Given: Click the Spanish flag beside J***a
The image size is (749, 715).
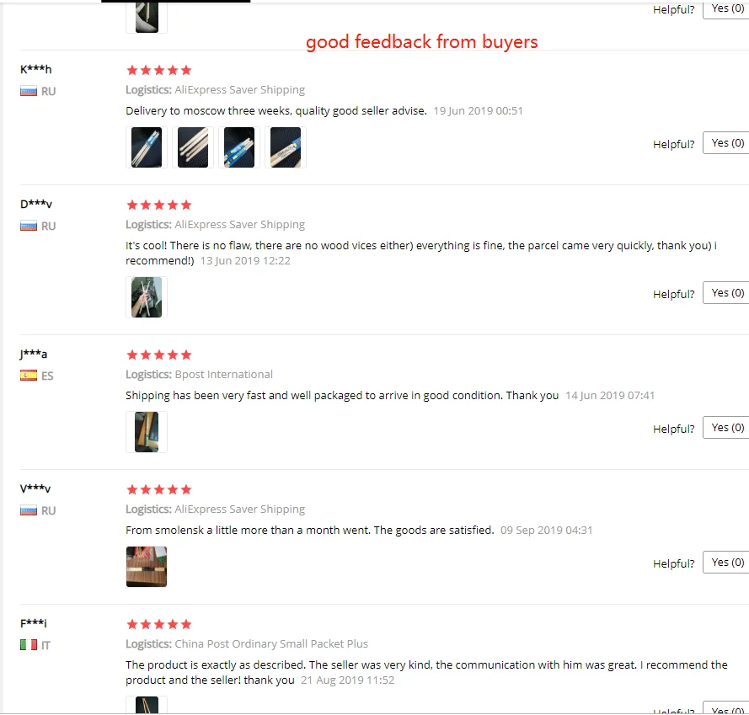Looking at the screenshot, I should tap(29, 376).
